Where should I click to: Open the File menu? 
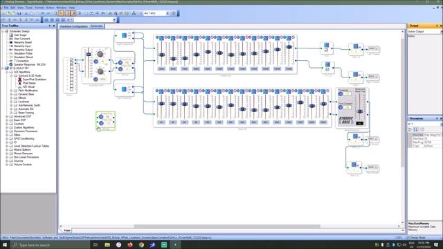(x=6, y=8)
